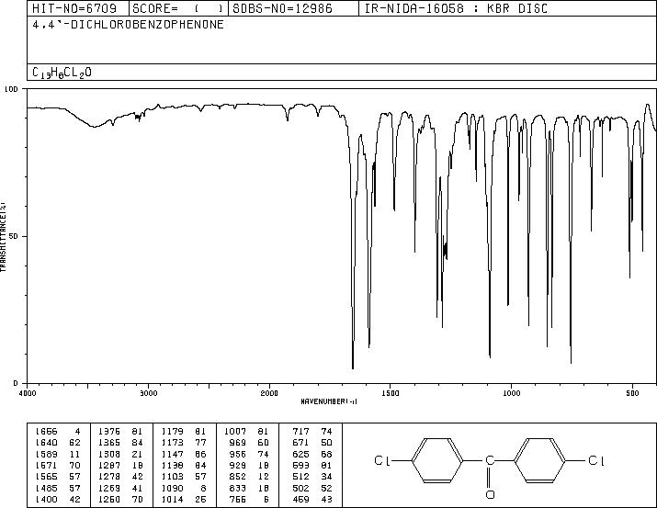
Task: Click the 1014 peak entry in table
Action: click(185, 500)
